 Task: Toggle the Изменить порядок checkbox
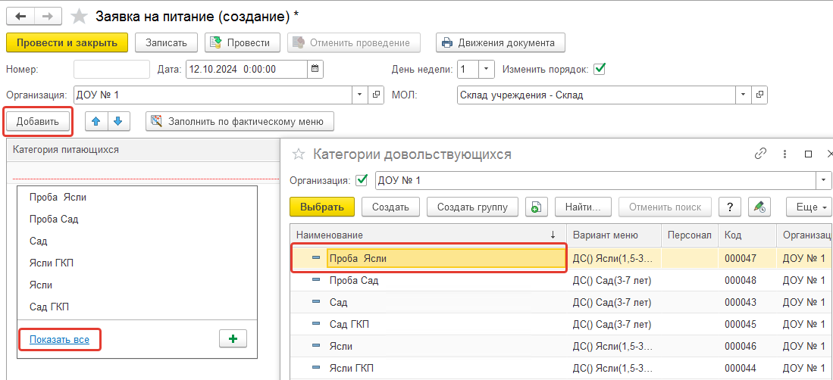point(600,69)
